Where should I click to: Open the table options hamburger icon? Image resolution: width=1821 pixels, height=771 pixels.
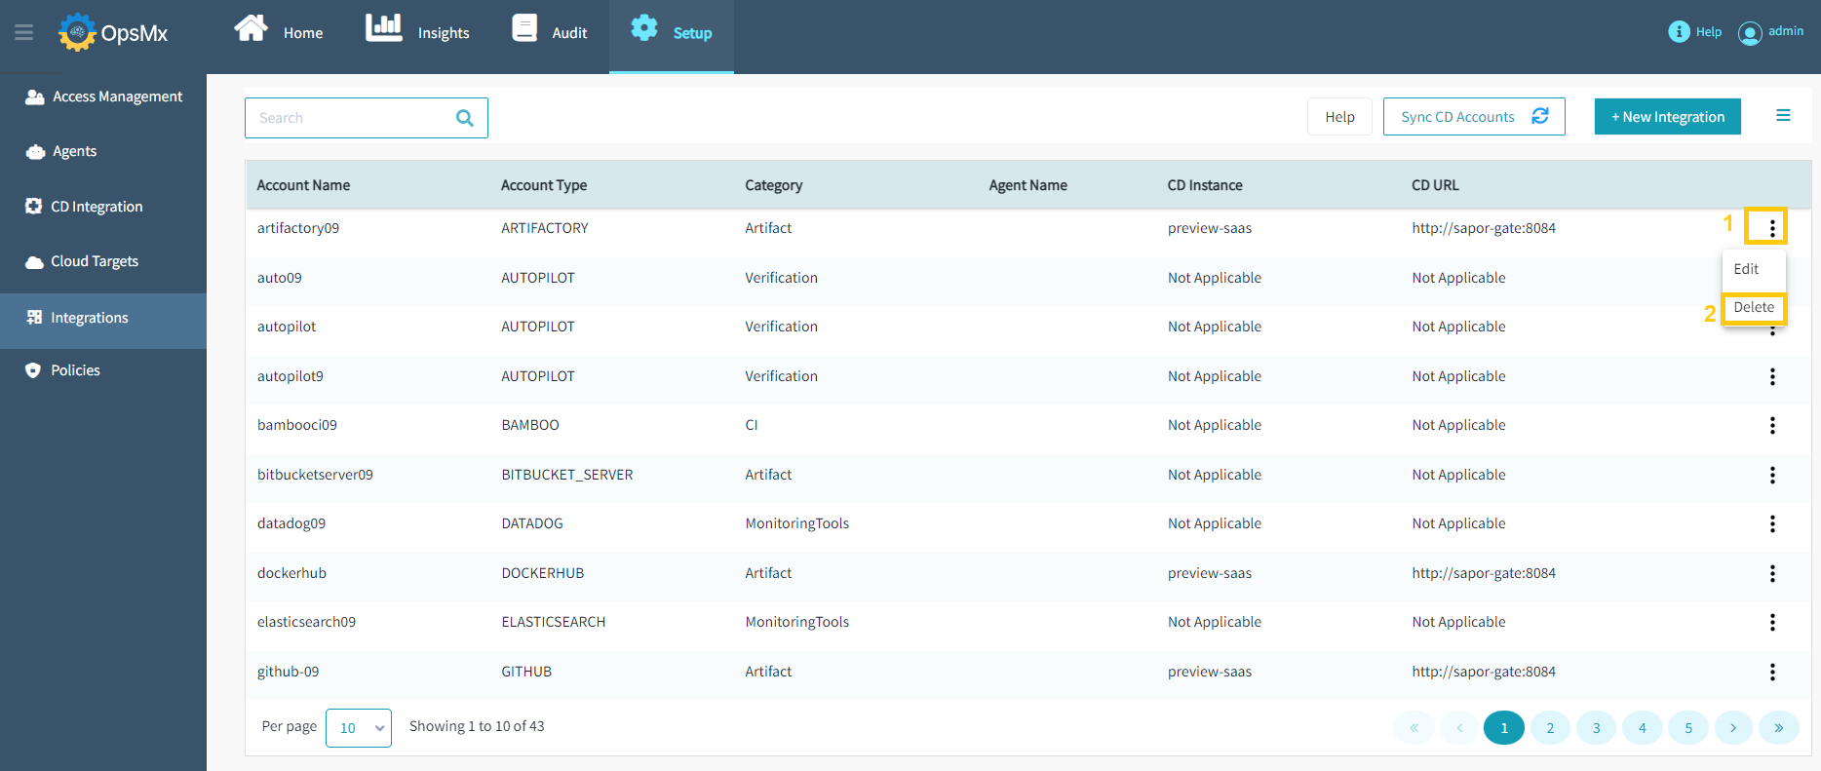[x=1783, y=116]
